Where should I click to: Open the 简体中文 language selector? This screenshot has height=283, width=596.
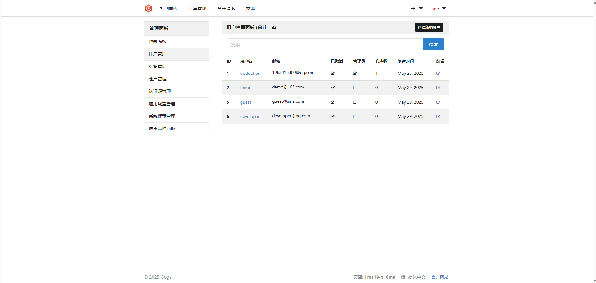[x=416, y=277]
